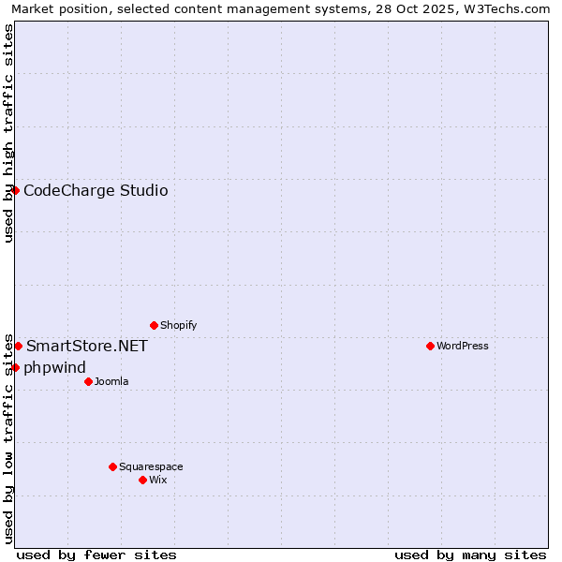Click the SmartStore.NET red marker
Screen dimensions: 562x562
click(x=18, y=347)
